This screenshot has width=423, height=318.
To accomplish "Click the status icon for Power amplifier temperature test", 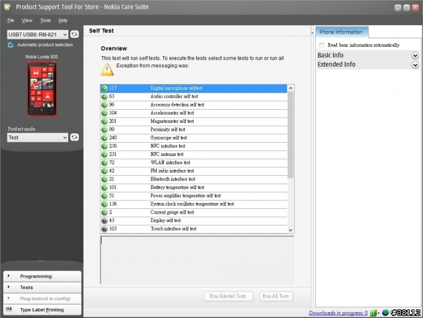I will coord(104,196).
